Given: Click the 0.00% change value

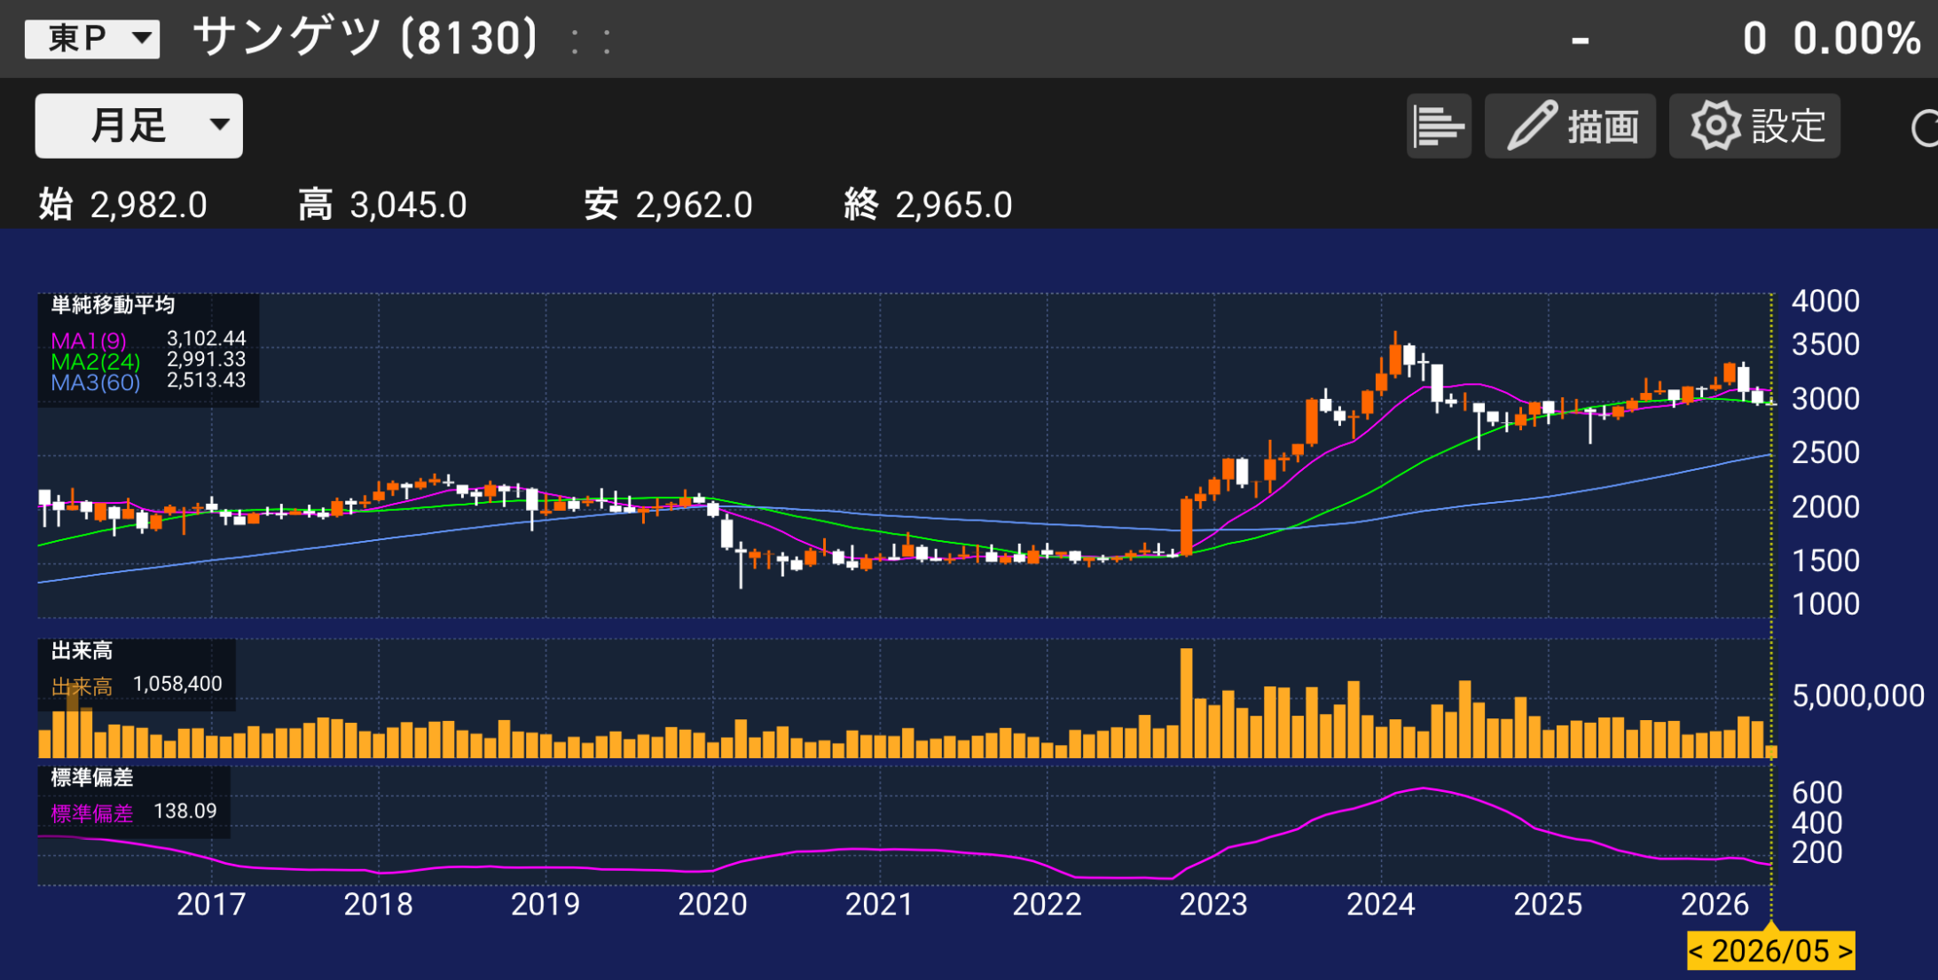Looking at the screenshot, I should [1857, 39].
